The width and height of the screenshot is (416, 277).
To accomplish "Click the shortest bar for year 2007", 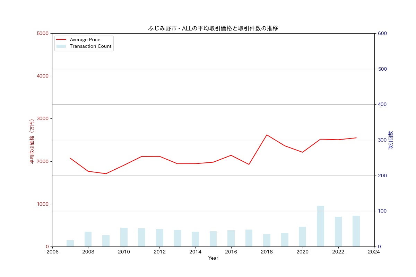I will tap(70, 243).
